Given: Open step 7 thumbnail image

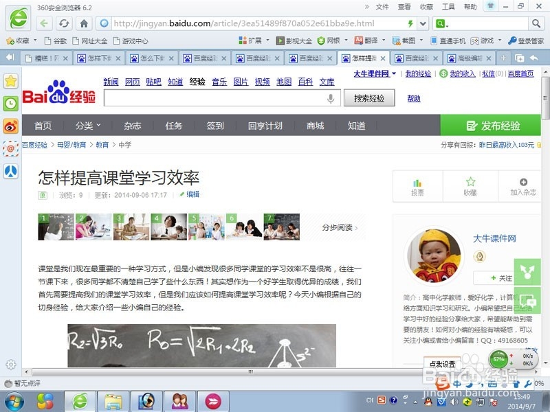Looking at the screenshot, I should coord(282,227).
